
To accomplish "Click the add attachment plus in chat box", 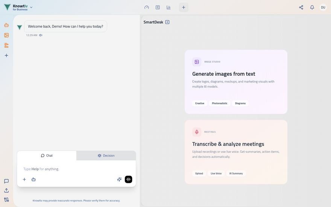I will 24,179.
